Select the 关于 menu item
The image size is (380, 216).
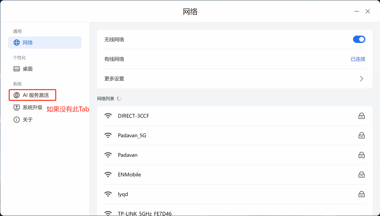tap(28, 120)
